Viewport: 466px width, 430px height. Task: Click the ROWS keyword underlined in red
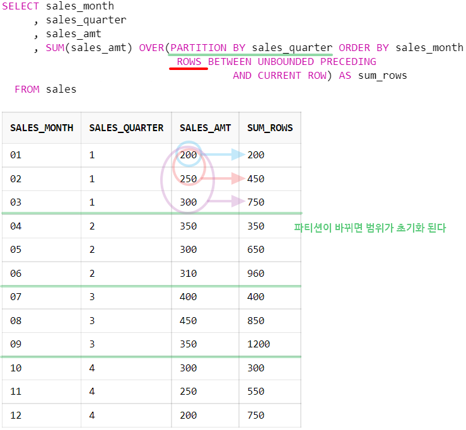[x=189, y=62]
